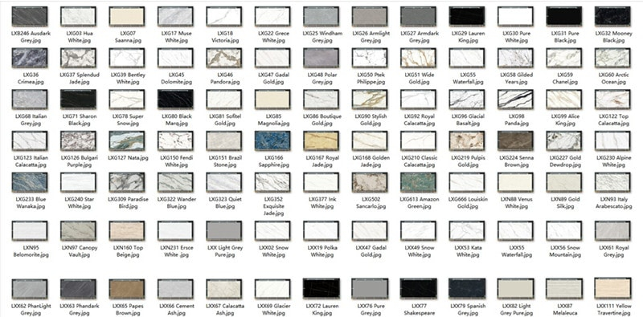643x317 pixels.
Task: Click the LXG17 Muse White thumbnail
Action: coord(175,16)
